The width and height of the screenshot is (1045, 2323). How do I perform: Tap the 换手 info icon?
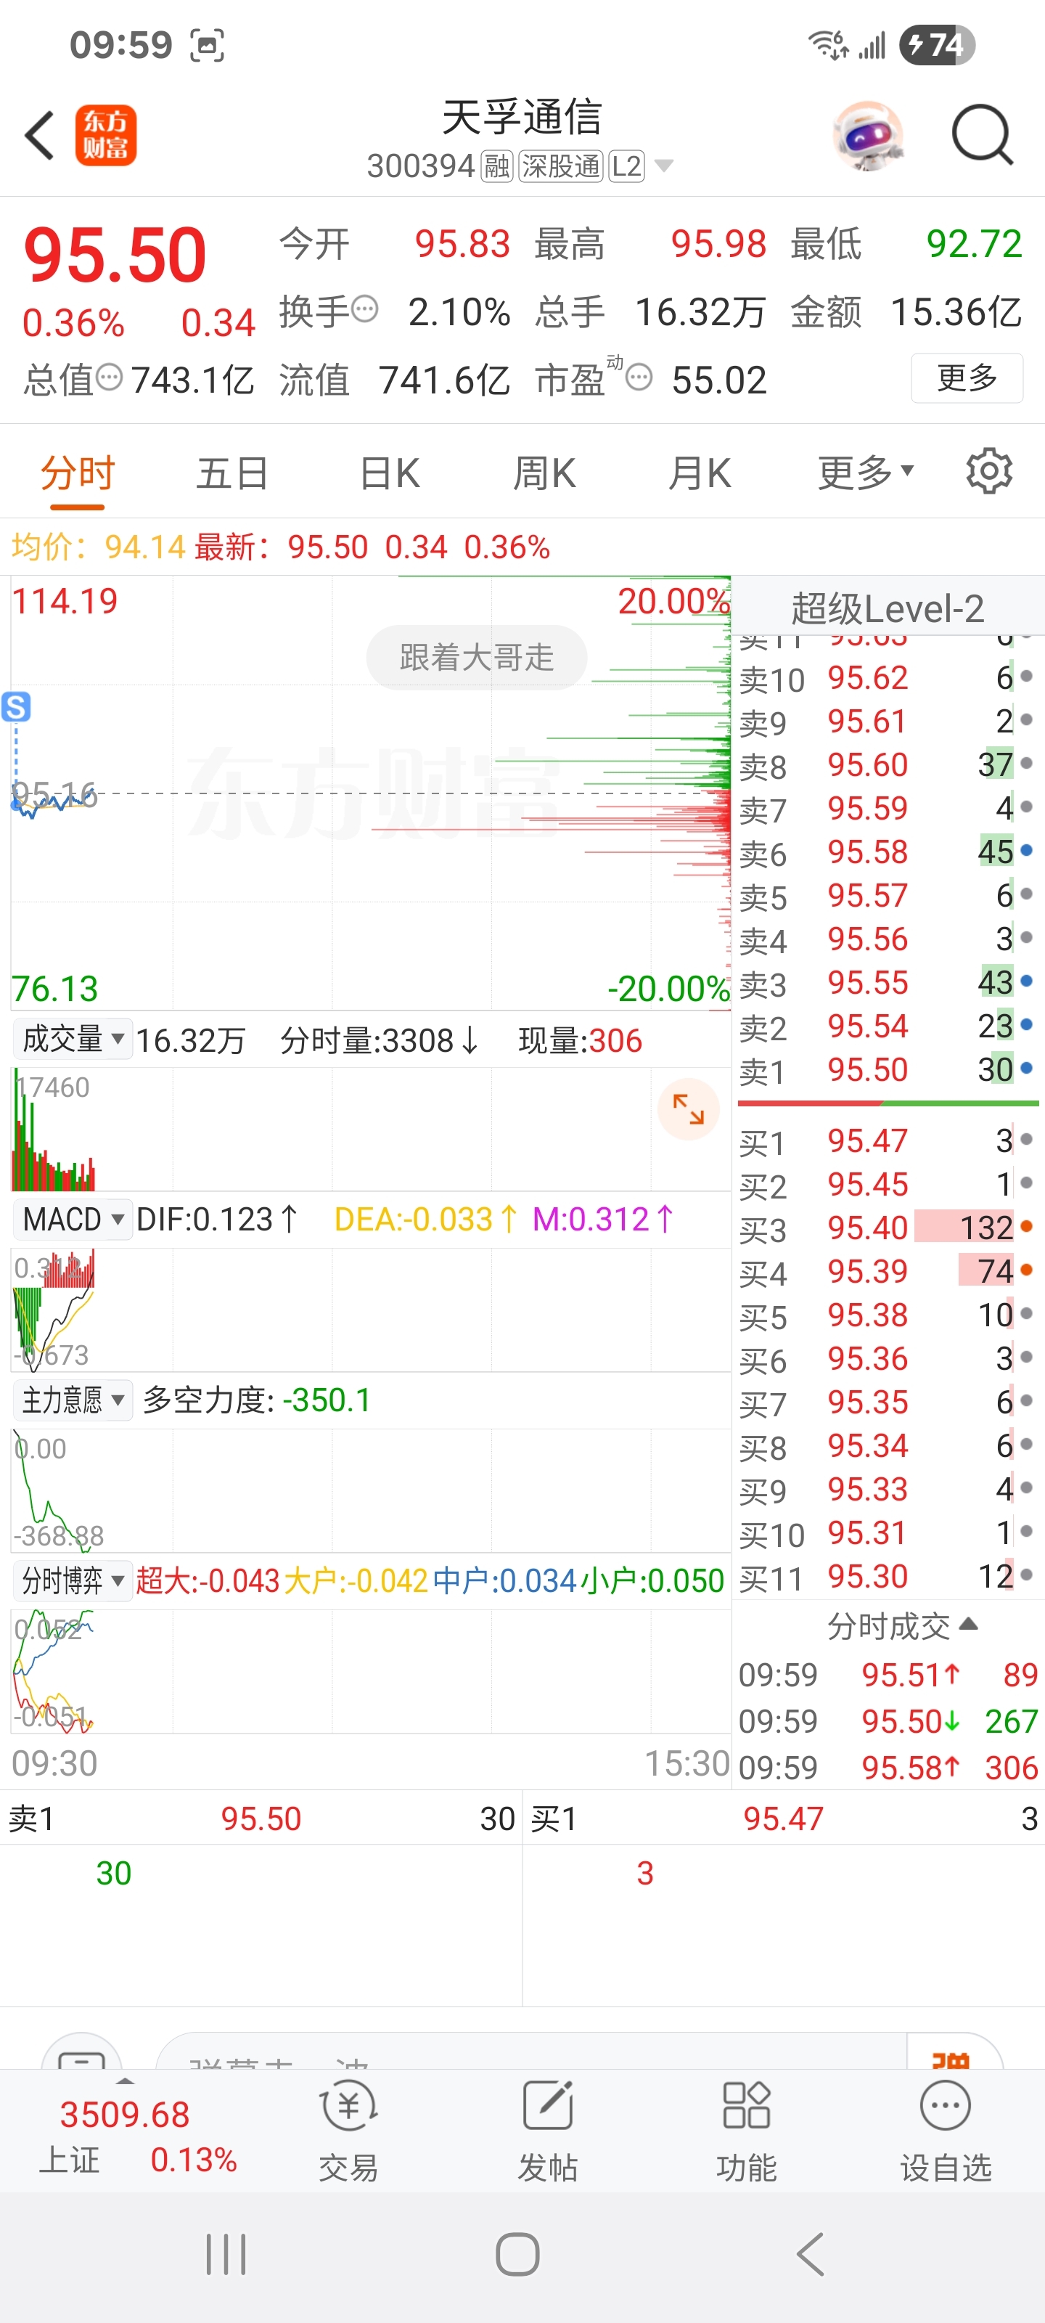tap(364, 309)
